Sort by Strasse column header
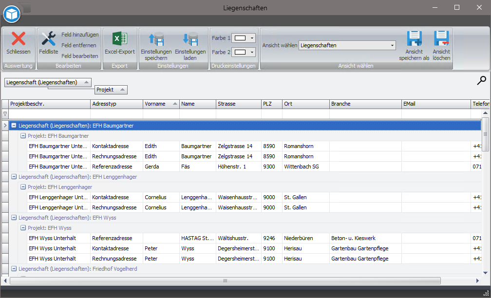Viewport: 491px width, 298px height. (239, 104)
